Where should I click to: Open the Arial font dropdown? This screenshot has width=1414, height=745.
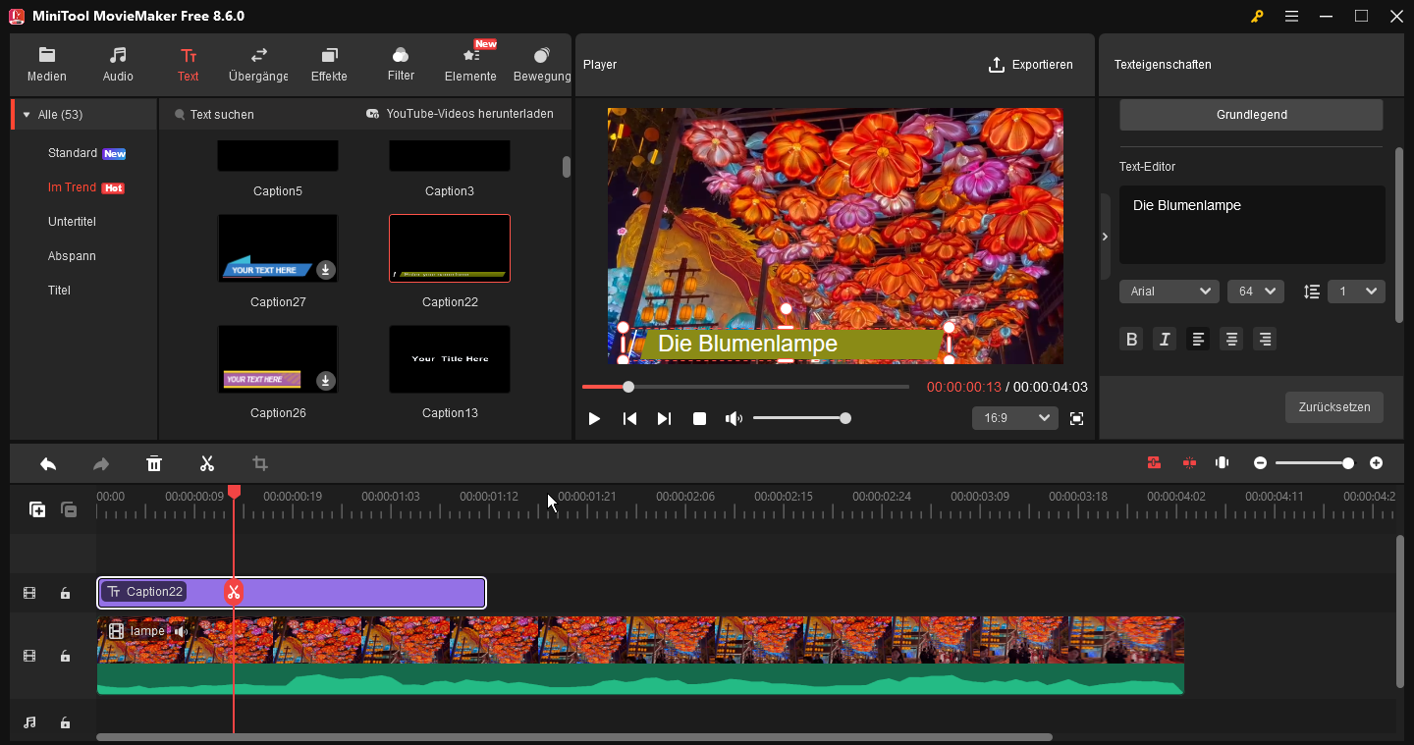(1169, 291)
